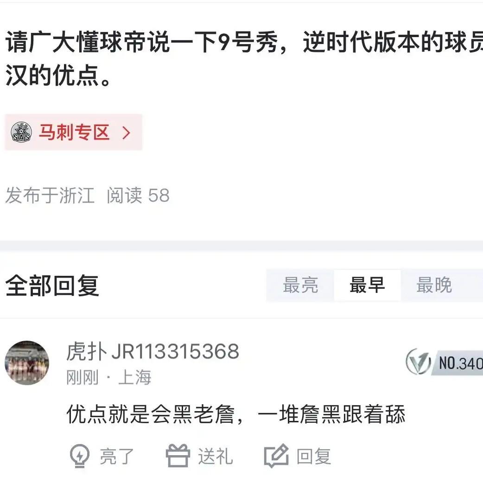
Task: Tap the gift box icon
Action: 178,455
